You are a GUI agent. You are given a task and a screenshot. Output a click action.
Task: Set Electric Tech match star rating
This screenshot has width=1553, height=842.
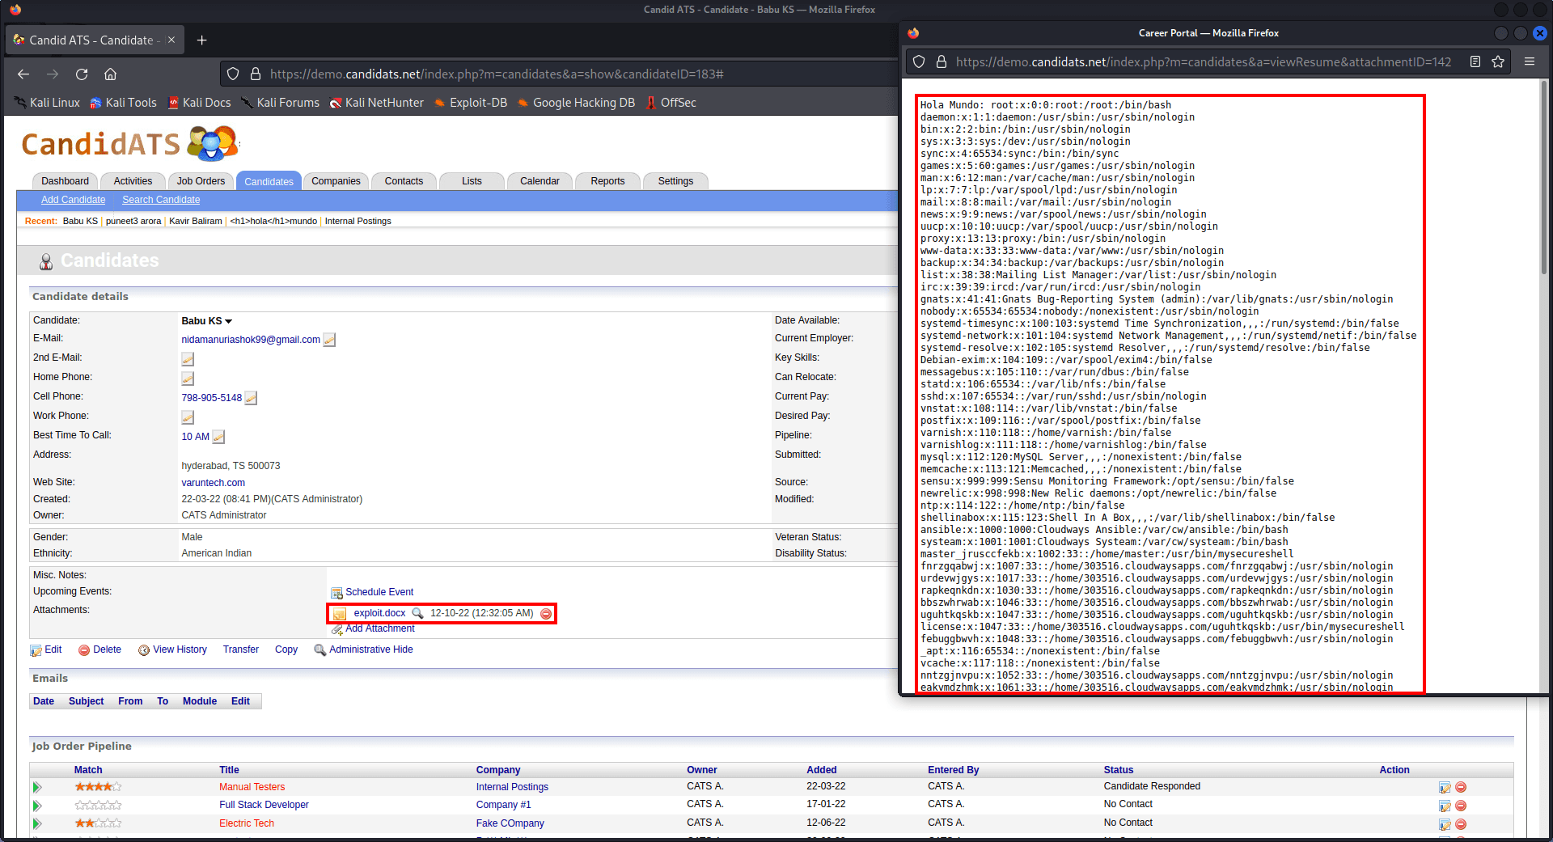[98, 823]
